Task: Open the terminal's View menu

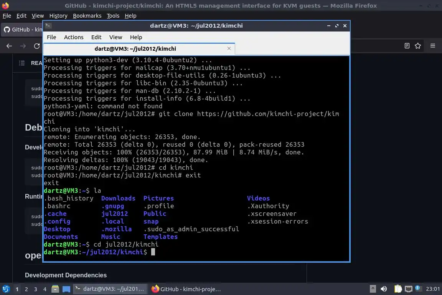Action: coord(115,37)
